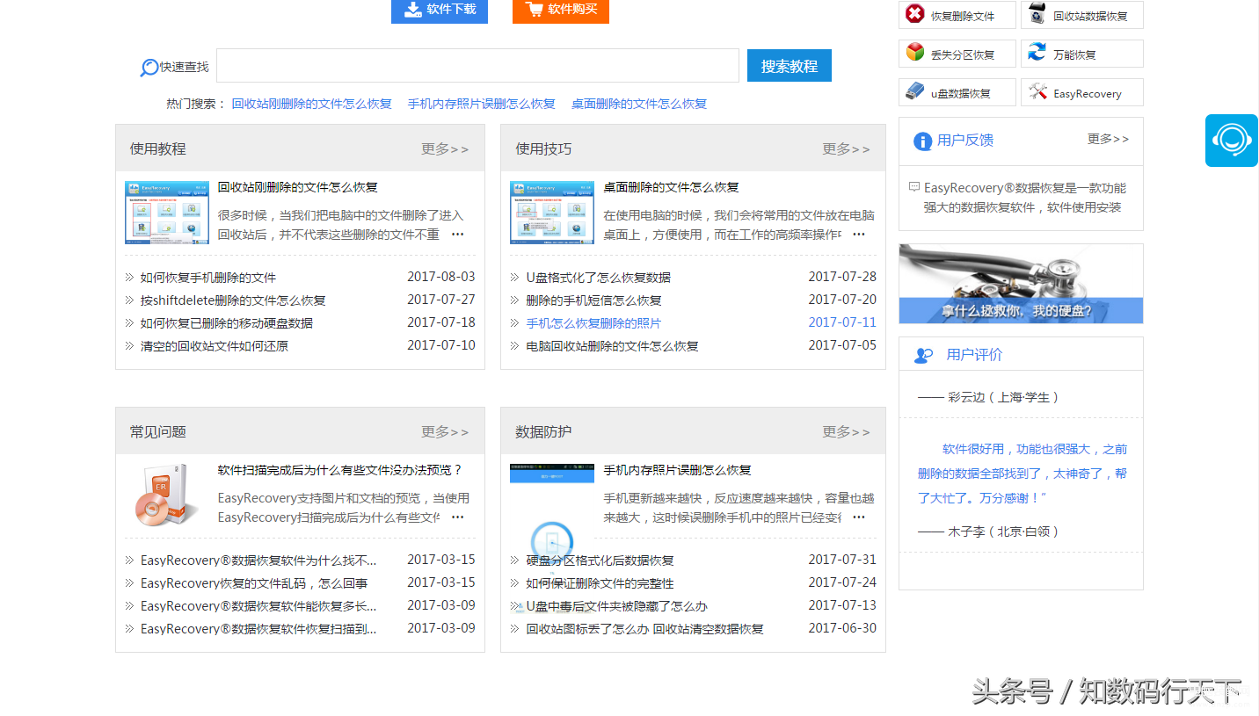Open article 删除的手机短信怎么恢复
Screen dimensions: 1259x716
(x=594, y=300)
